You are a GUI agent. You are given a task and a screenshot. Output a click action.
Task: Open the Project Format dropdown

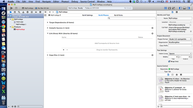pyautogui.click(x=180, y=39)
